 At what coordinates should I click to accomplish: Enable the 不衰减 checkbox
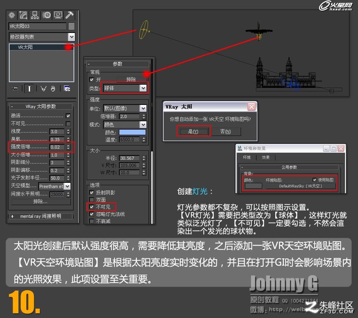[91, 221]
